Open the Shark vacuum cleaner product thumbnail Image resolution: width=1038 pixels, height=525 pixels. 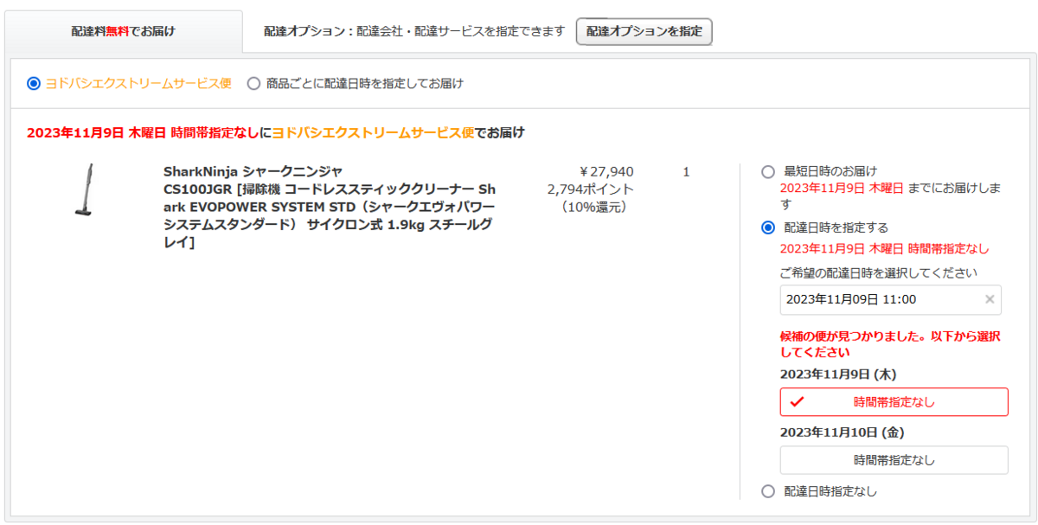point(85,190)
